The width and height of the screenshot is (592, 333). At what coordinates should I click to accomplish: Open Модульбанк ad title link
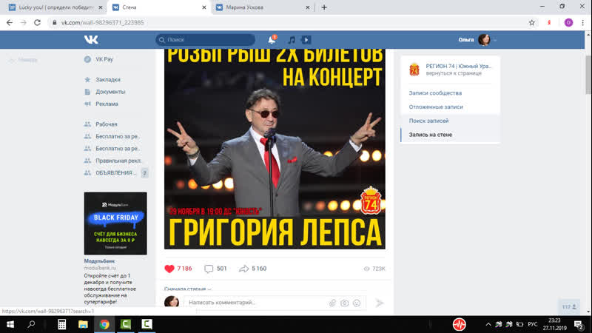coord(99,261)
